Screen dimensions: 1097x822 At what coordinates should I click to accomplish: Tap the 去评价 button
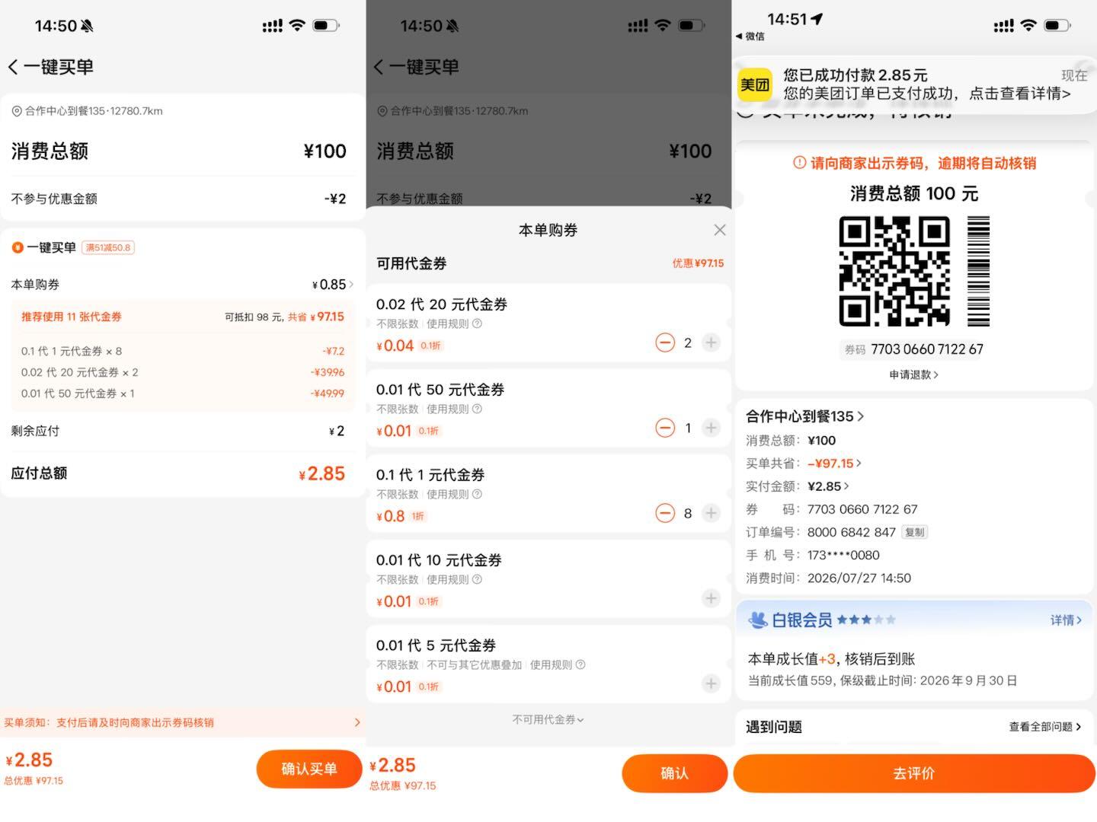(x=914, y=773)
